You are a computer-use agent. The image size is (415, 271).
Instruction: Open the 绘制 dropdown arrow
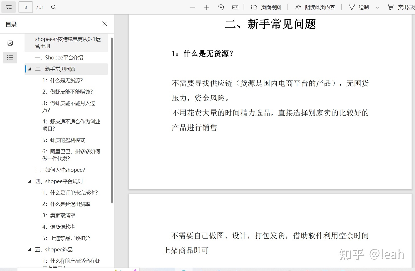[x=377, y=8]
